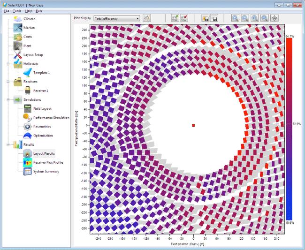
Task: Save the plot image with colored floppy icon
Action: (x=205, y=18)
